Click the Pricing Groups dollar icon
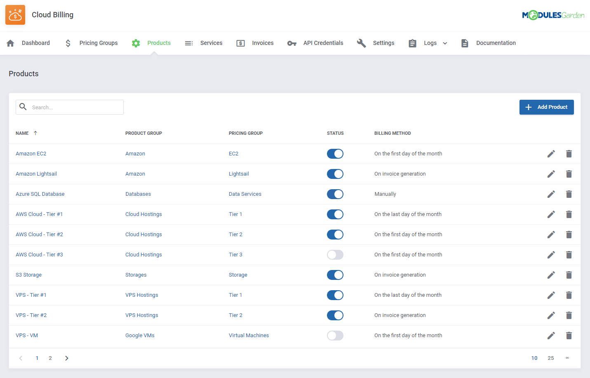The width and height of the screenshot is (590, 378). [x=68, y=43]
